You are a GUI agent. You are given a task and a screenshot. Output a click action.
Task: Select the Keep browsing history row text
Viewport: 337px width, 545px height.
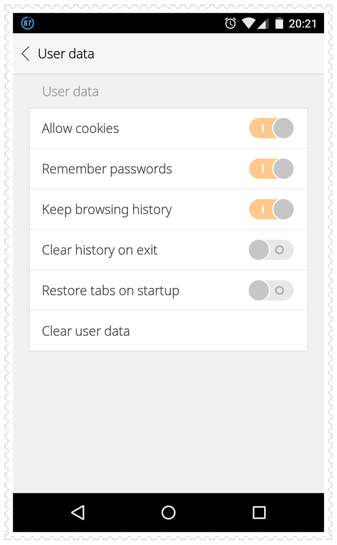point(107,209)
